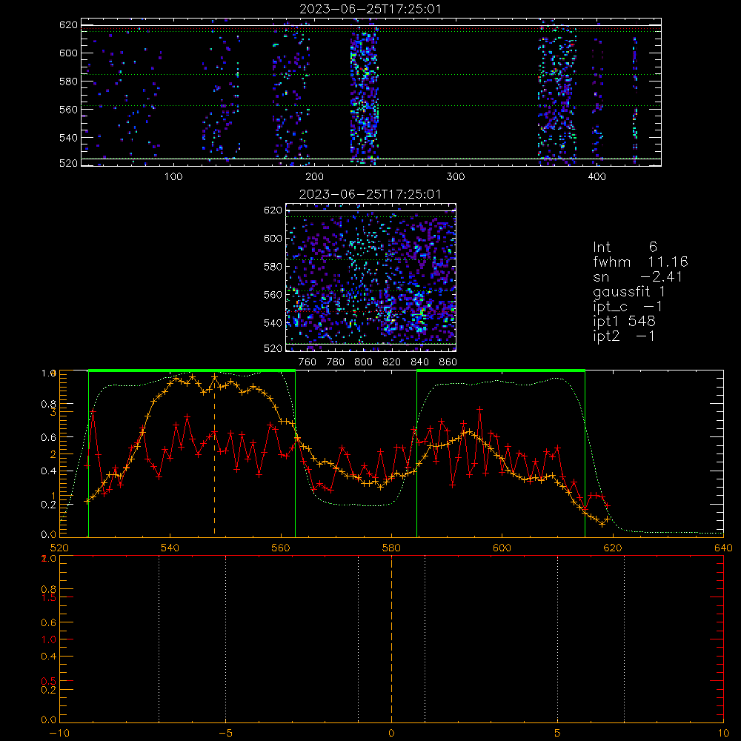Click x-axis label 760 of the square image

point(308,362)
